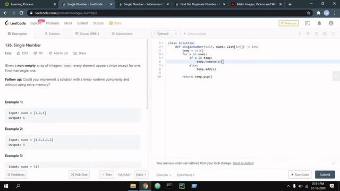Click Add to List
Image resolution: width=340 pixels, height=191 pixels.
tap(58, 53)
